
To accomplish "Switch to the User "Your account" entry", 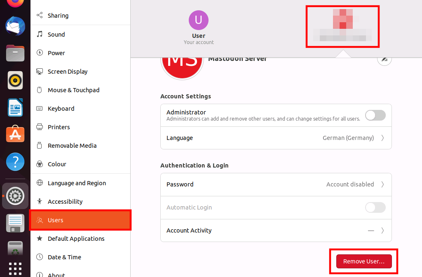I will (x=199, y=28).
